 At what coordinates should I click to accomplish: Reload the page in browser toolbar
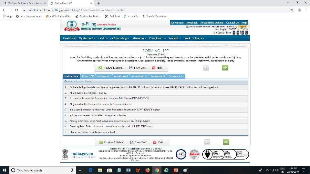pos(16,10)
